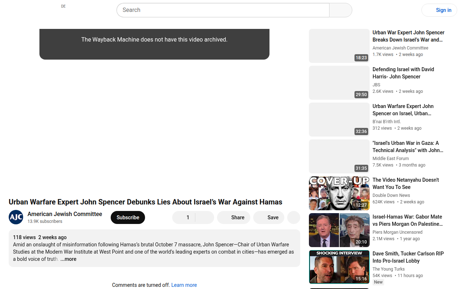This screenshot has height=289, width=463.
Task: Click the main video title heading
Action: [x=145, y=202]
